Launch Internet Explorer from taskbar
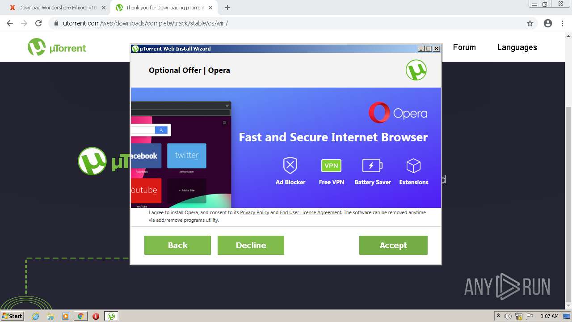The width and height of the screenshot is (572, 322). tap(35, 316)
